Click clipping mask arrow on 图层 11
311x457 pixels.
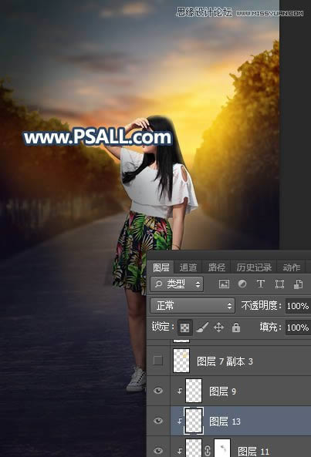tap(179, 451)
